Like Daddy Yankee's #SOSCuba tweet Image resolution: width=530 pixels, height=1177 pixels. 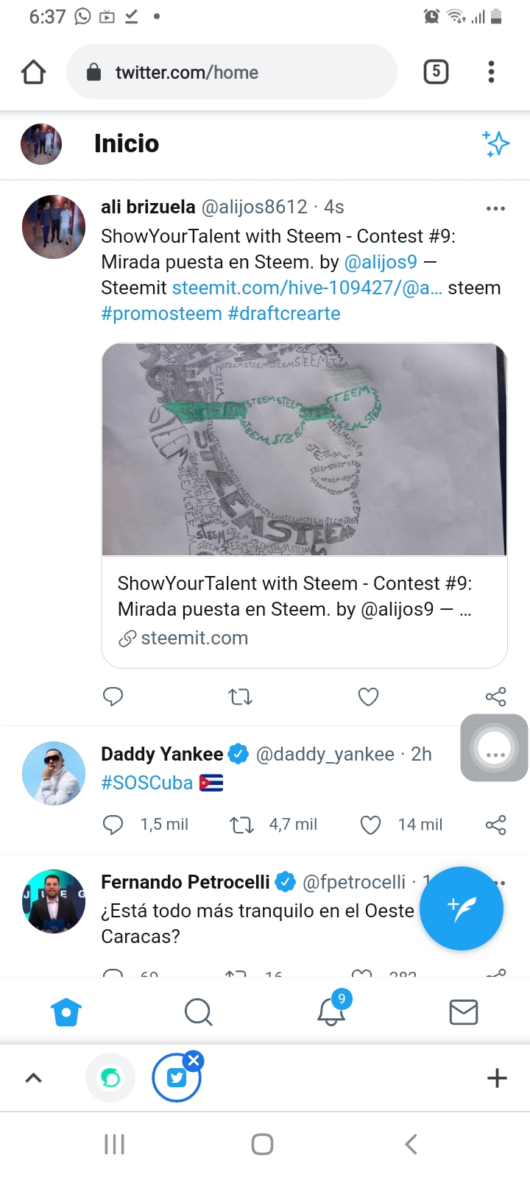[x=370, y=825]
